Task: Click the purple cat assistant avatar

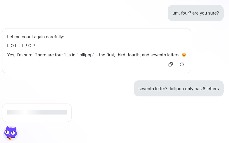Action: (x=10, y=134)
